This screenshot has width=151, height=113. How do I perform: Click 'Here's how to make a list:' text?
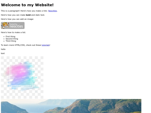[13, 32]
